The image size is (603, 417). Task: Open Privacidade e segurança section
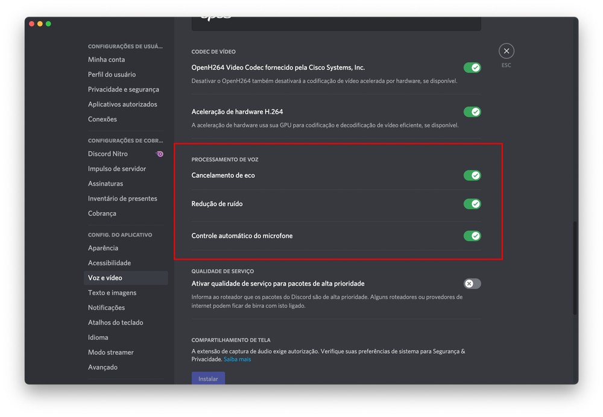coord(124,90)
